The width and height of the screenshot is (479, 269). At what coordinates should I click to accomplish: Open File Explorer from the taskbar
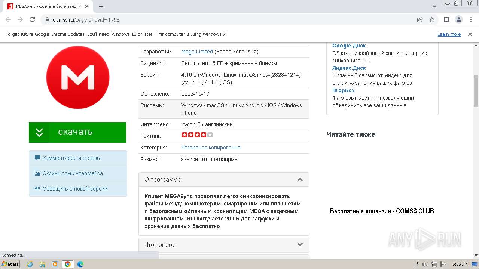(x=42, y=264)
